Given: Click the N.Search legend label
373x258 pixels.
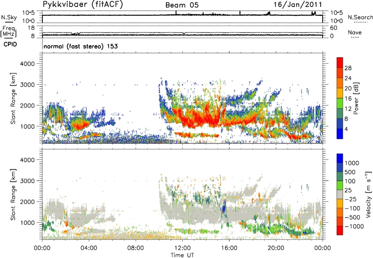Looking at the screenshot, I should (x=360, y=17).
